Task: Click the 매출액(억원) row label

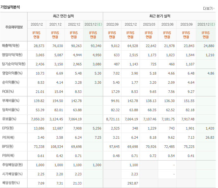Action: [11, 45]
